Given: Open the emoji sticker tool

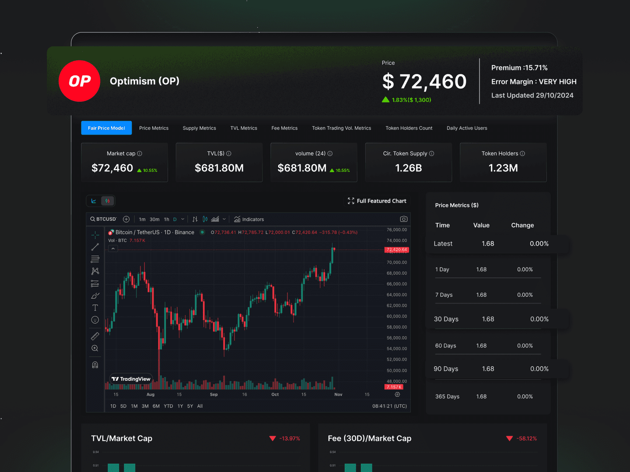Looking at the screenshot, I should pyautogui.click(x=94, y=319).
